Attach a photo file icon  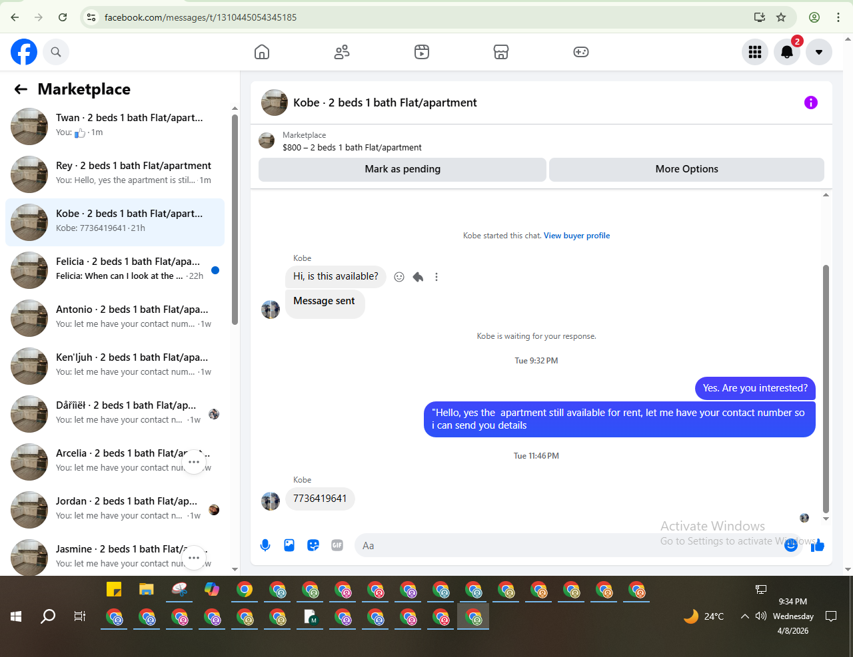pos(289,545)
